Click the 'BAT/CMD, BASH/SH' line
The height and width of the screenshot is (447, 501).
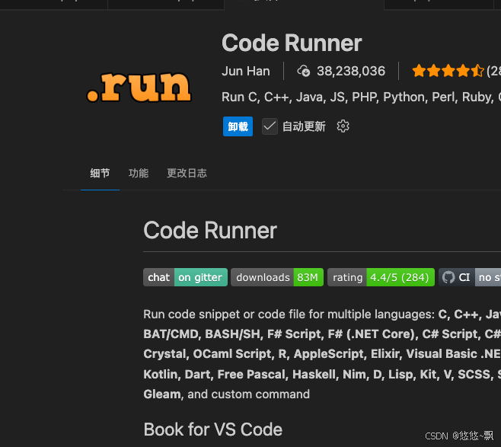pos(322,334)
